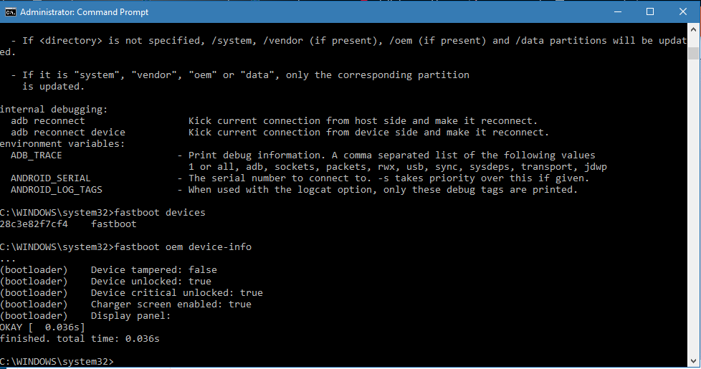This screenshot has width=701, height=369.
Task: Click the vertical scrollbar thumb
Action: pos(693,53)
